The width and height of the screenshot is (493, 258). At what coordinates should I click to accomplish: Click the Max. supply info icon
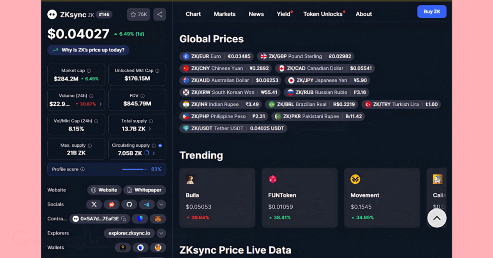point(90,145)
